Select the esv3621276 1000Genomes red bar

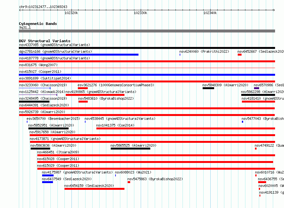83,88
